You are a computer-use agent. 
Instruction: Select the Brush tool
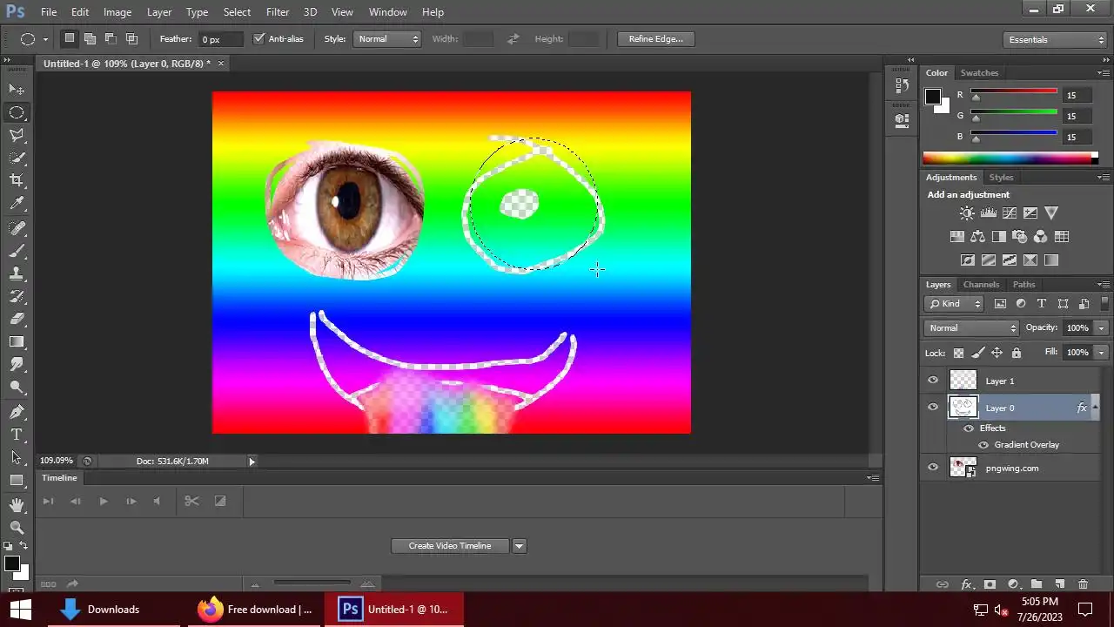(17, 251)
